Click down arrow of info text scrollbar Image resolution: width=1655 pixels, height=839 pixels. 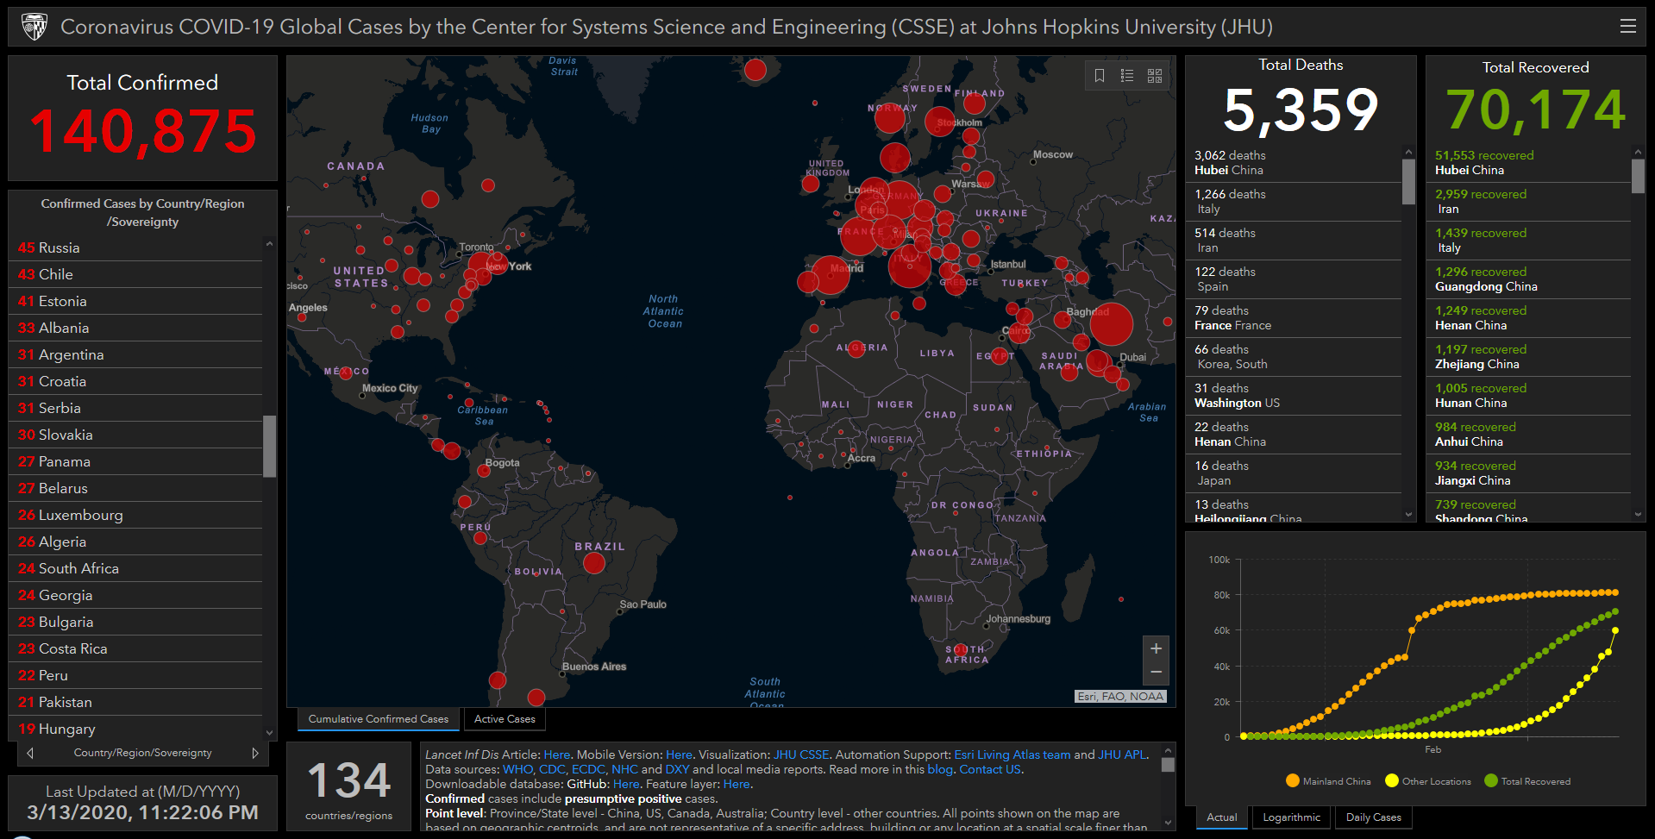point(1169,823)
